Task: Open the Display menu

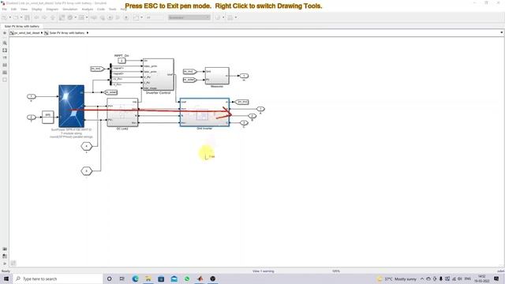Action: tap(37, 9)
